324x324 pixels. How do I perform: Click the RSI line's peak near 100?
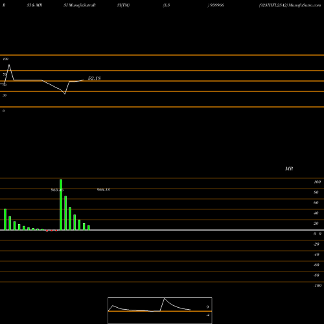click(x=9, y=65)
